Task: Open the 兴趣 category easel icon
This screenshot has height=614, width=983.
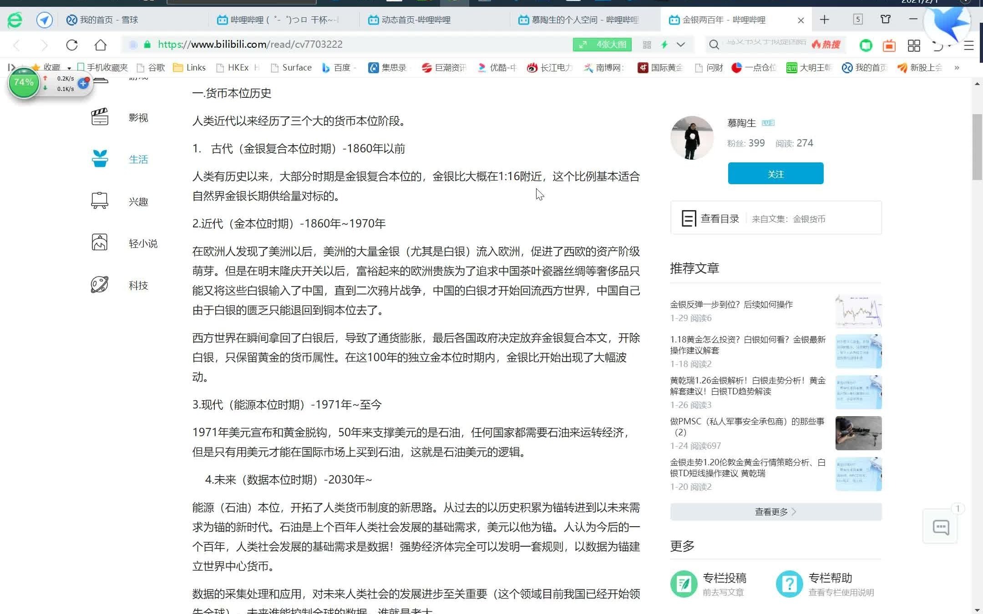Action: [100, 201]
